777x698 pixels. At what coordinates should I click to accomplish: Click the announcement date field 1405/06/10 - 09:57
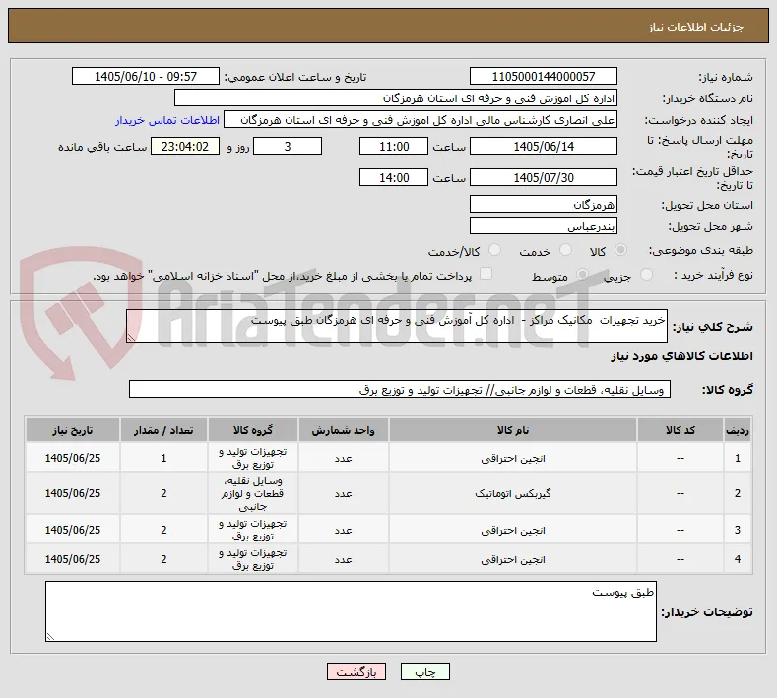click(146, 76)
